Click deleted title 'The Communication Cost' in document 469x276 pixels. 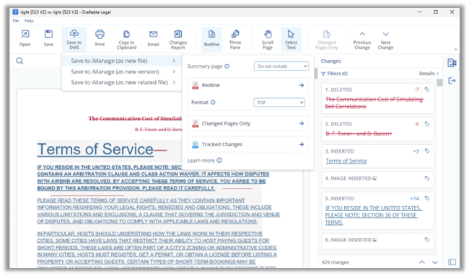(135, 119)
